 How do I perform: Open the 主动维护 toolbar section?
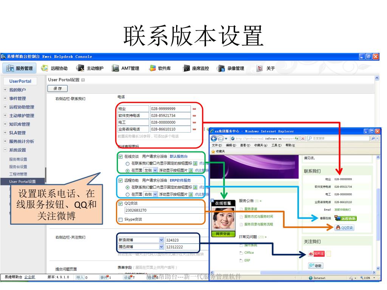tap(90, 68)
